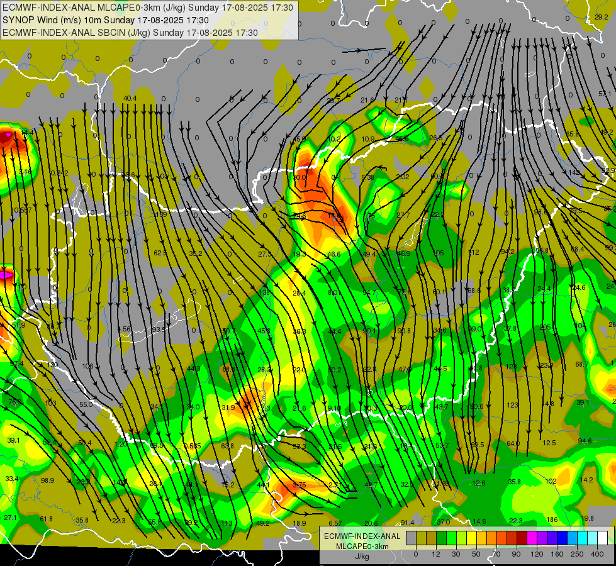Choose the purple swatch right of magenta
Image resolution: width=616 pixels, height=566 pixels.
tap(542, 538)
